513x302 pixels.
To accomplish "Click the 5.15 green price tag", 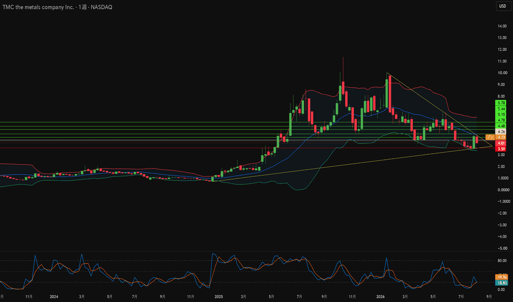I will click(x=501, y=115).
